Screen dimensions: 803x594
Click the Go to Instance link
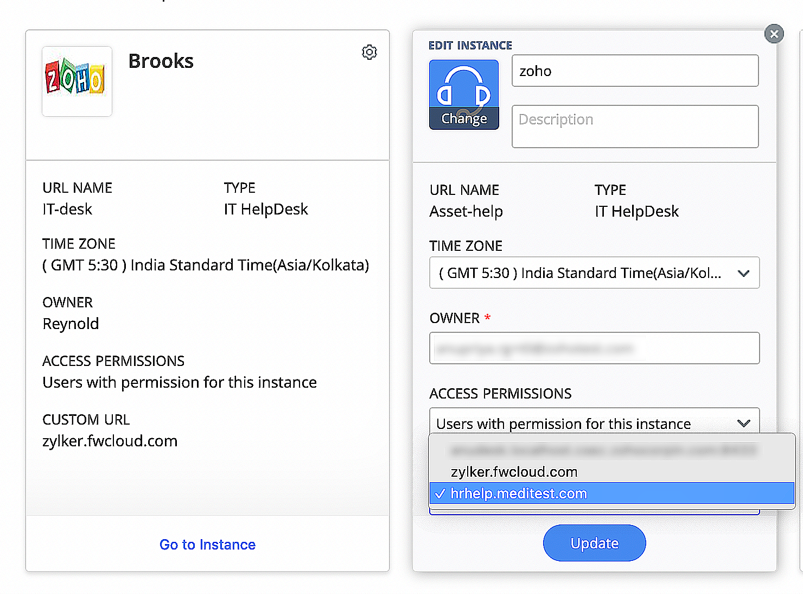(x=207, y=545)
